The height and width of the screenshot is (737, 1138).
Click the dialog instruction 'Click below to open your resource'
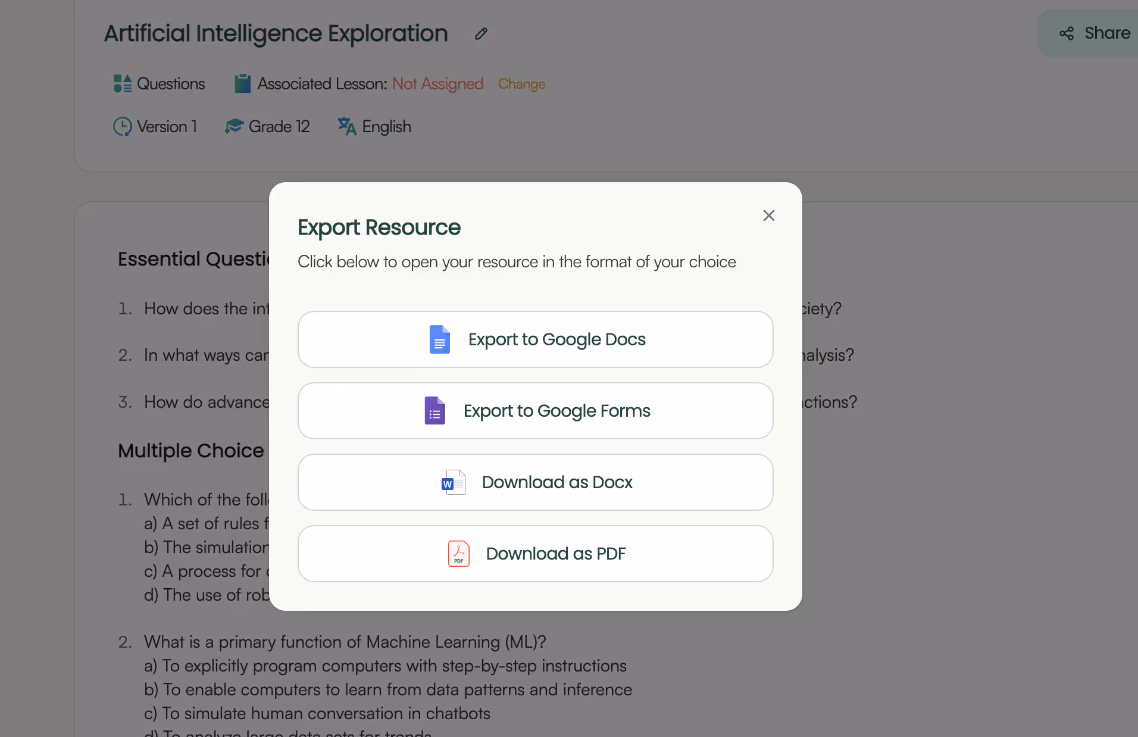pyautogui.click(x=517, y=262)
